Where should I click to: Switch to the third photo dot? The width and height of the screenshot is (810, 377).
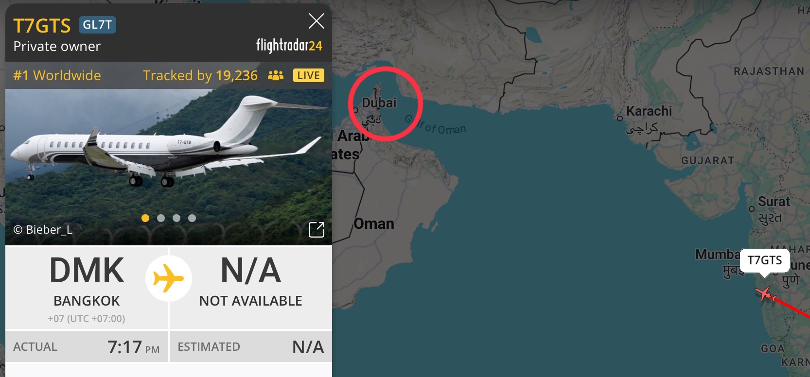pos(176,218)
